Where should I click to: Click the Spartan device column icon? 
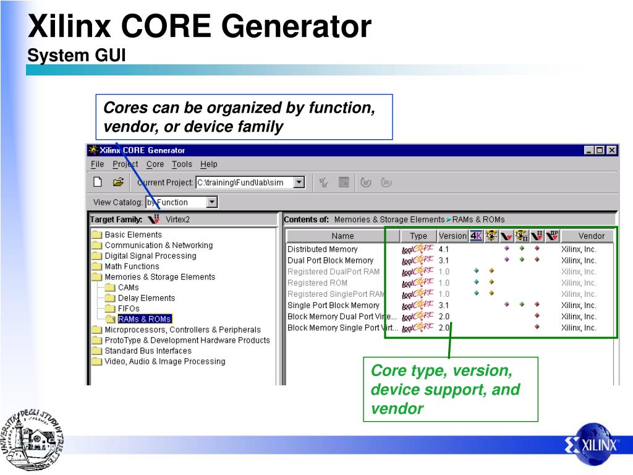(x=491, y=236)
